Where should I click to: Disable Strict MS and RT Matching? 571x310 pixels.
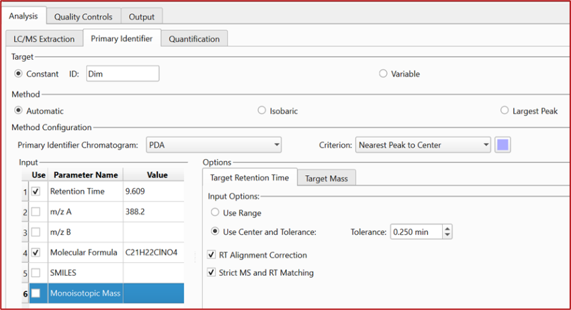(x=213, y=273)
